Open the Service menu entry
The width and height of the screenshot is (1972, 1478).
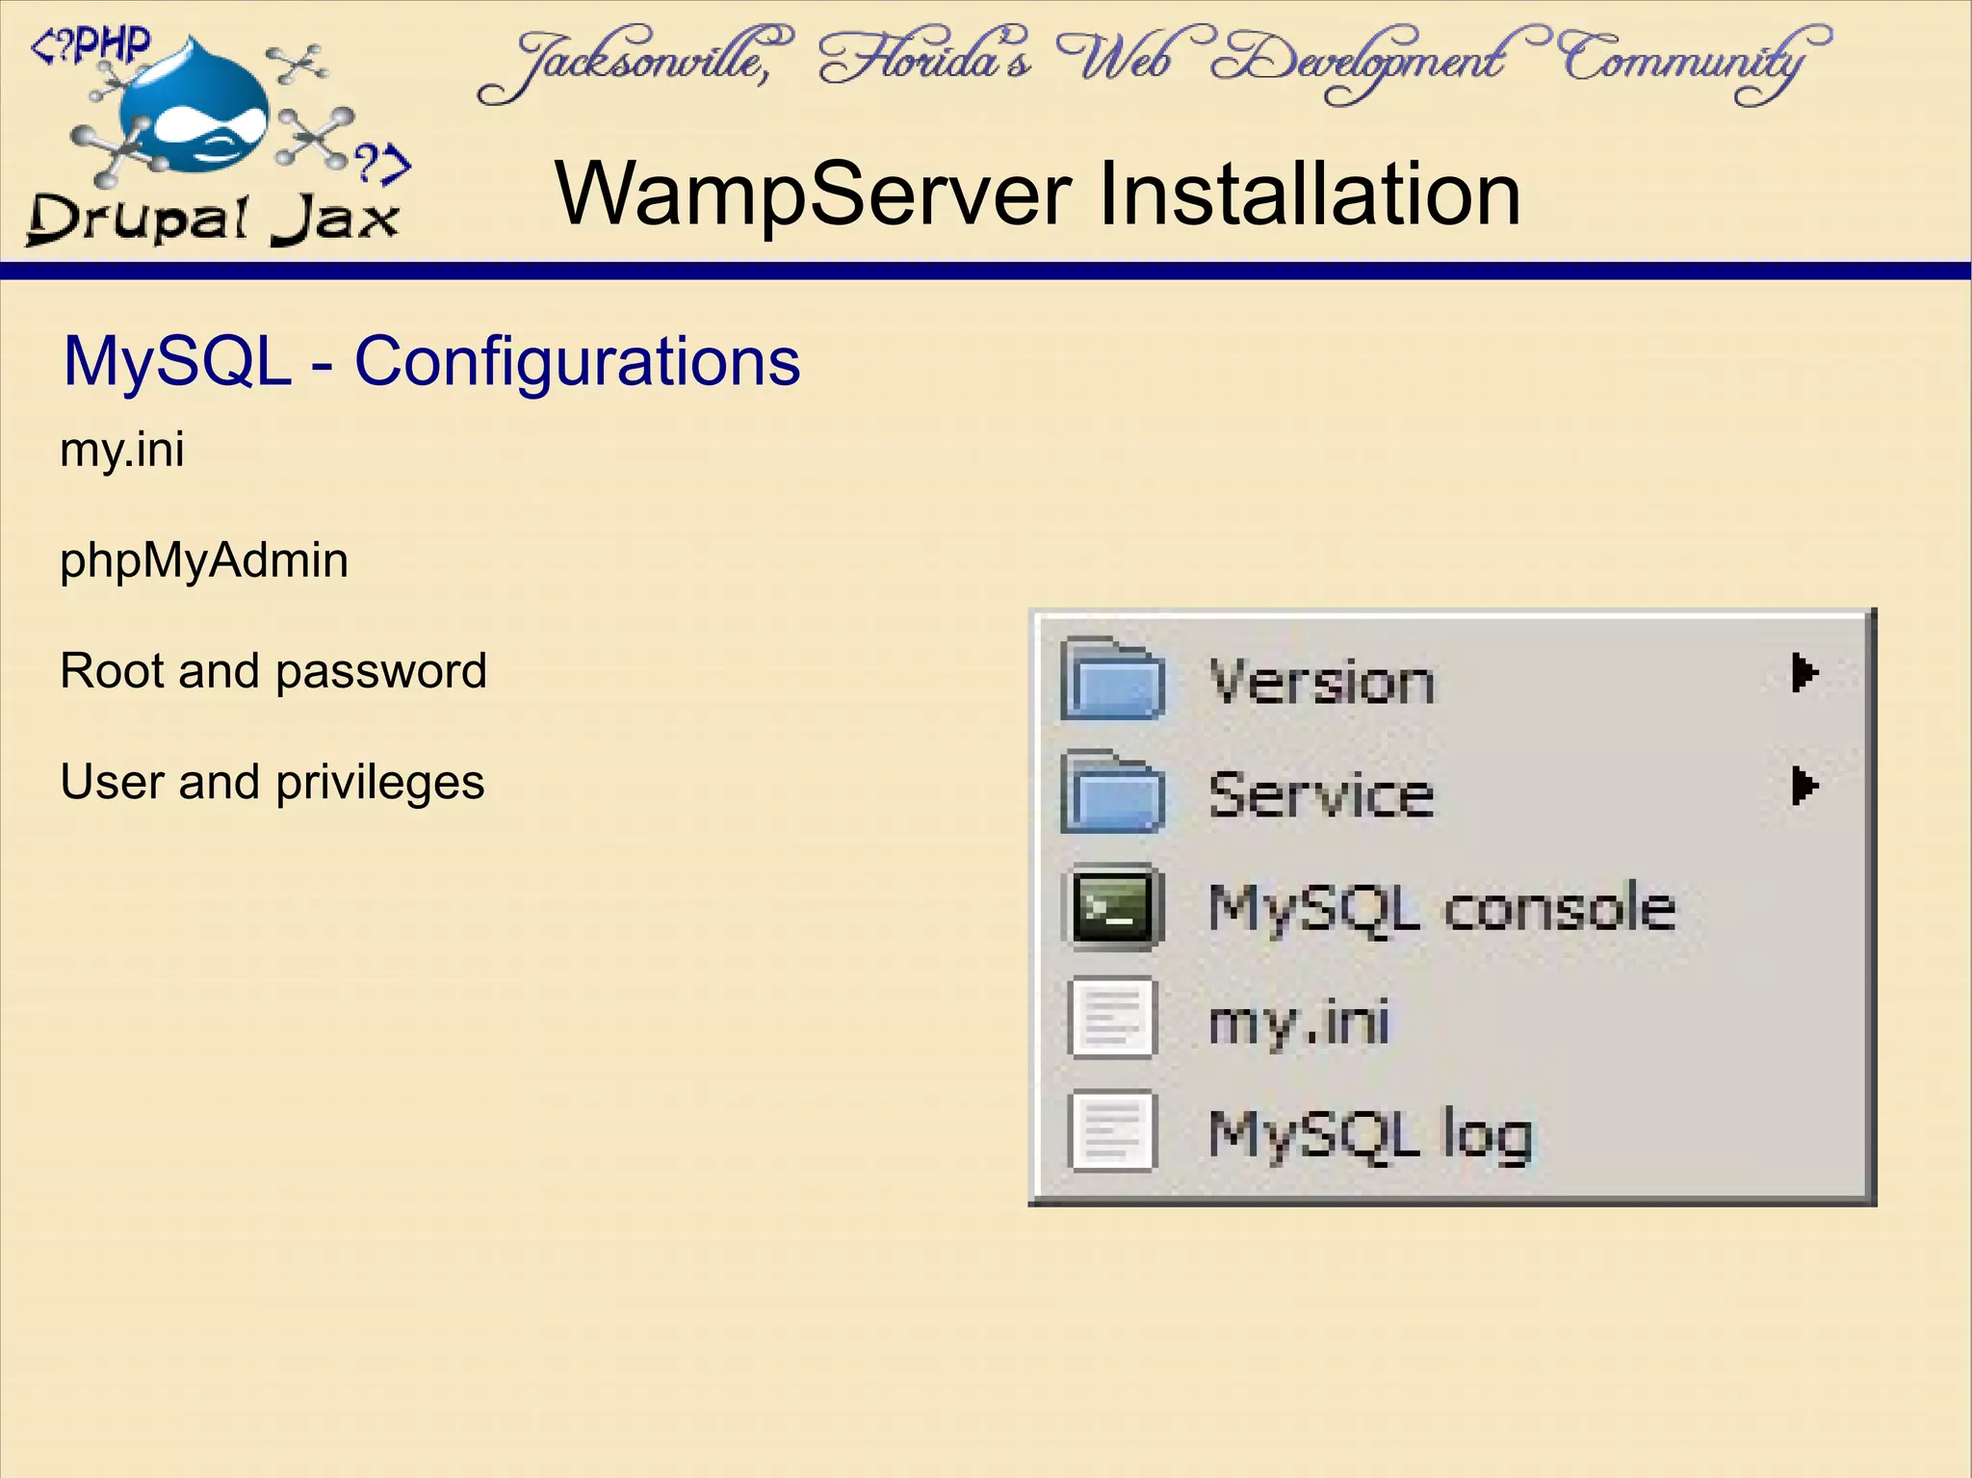[1451, 792]
